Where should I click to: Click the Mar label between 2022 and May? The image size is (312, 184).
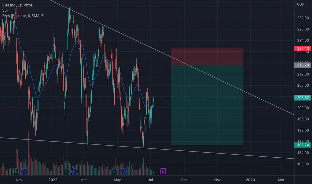click(x=84, y=180)
